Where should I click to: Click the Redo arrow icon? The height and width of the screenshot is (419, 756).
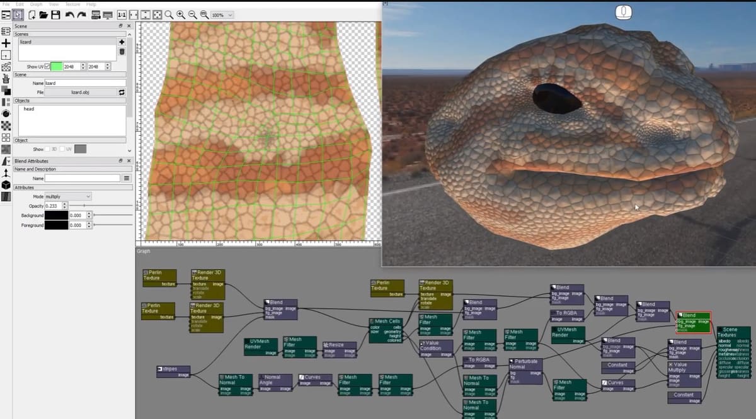[x=82, y=14]
